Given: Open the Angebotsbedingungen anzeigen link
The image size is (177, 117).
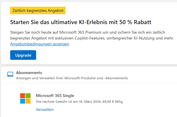Looking at the screenshot, I should [x=39, y=44].
